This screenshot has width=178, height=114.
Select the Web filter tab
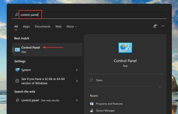point(58,26)
